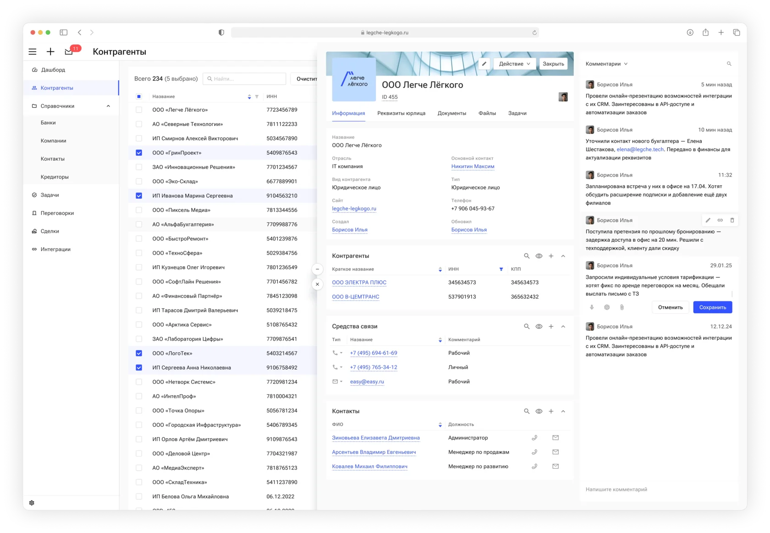Add new entry in Средства связи
Viewport: 770px width, 533px height.
click(x=551, y=326)
